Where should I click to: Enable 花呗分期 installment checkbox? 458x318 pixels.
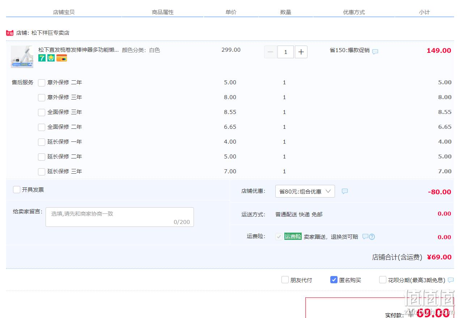383,280
